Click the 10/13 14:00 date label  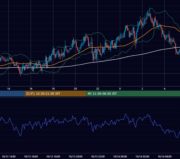9,156
